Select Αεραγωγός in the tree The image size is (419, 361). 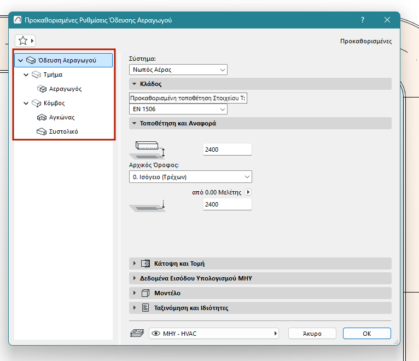(66, 89)
